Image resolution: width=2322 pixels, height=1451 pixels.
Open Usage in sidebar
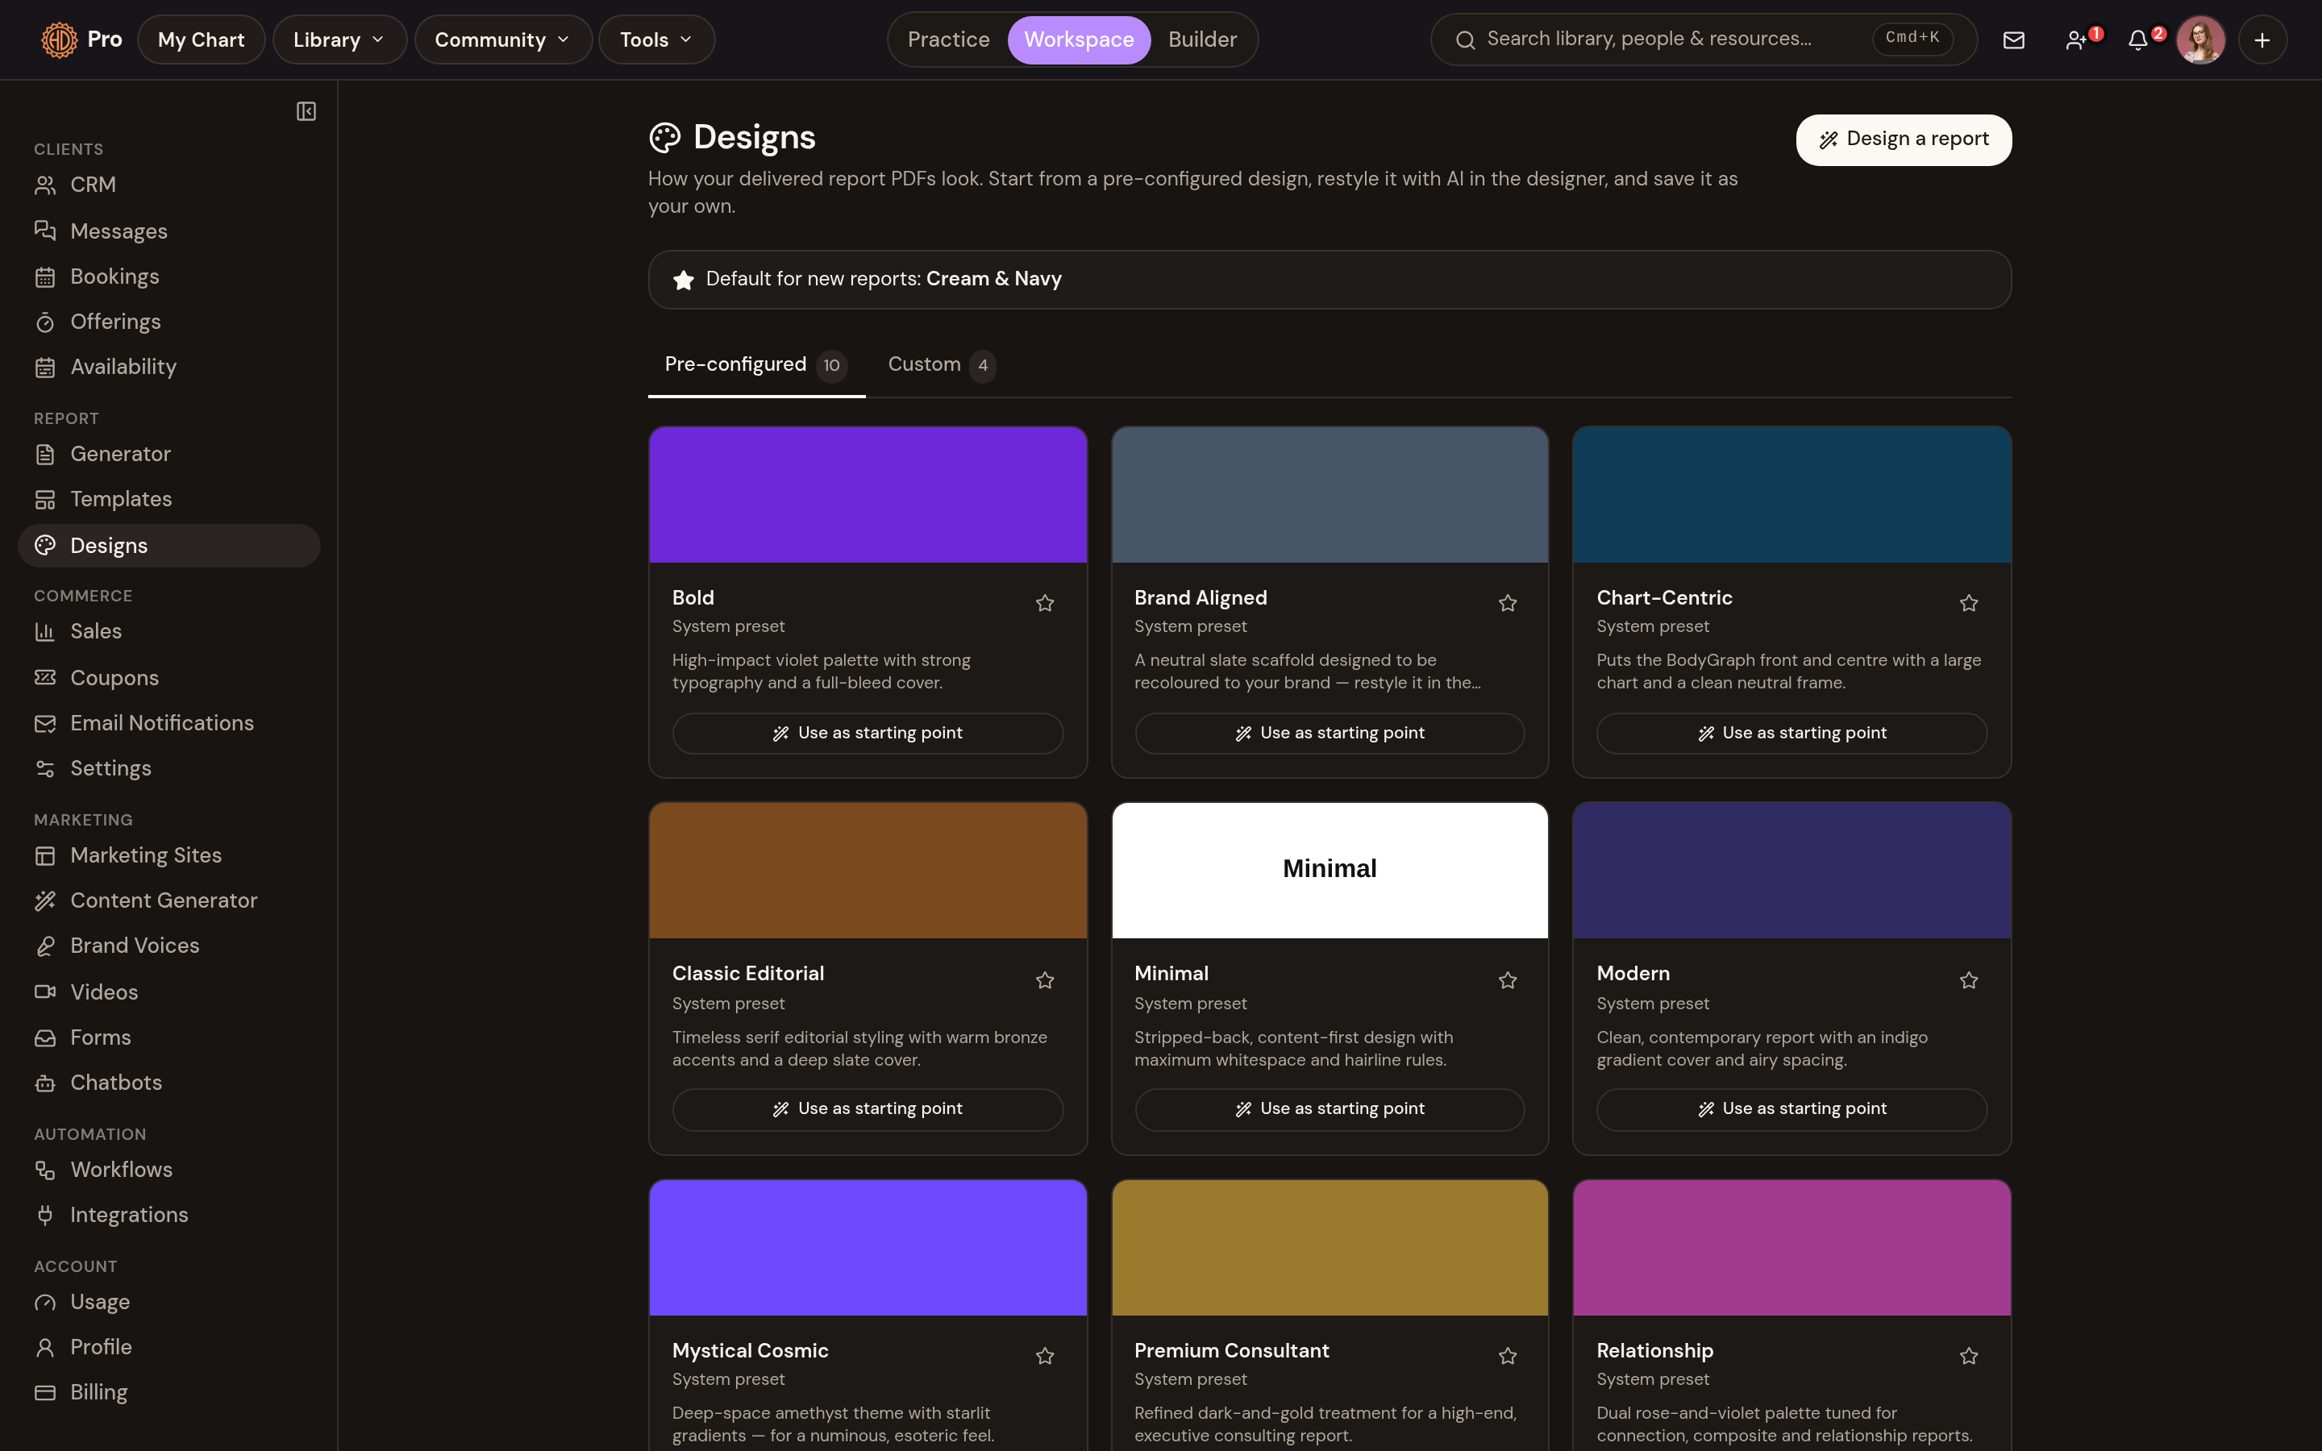tap(169, 1302)
